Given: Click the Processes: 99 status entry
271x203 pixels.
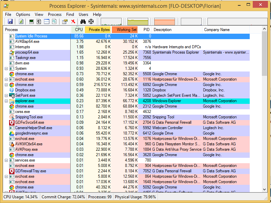Looking at the screenshot, I should pos(100,197).
